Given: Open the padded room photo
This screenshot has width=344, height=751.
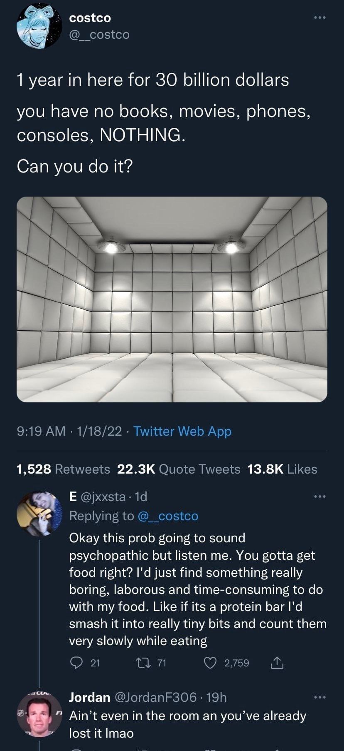Looking at the screenshot, I should 172,300.
